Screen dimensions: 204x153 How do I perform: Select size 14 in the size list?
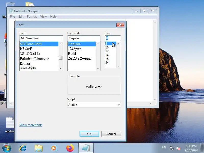[x=111, y=55]
